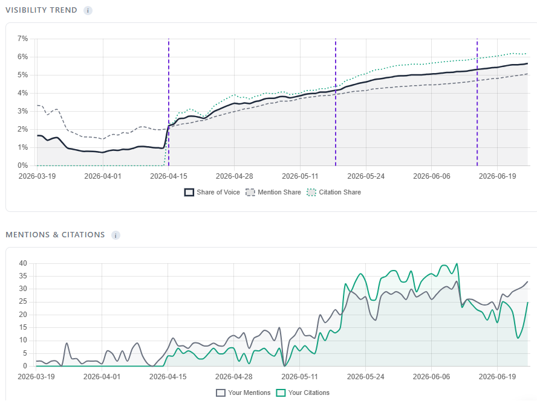Toggle Share of Voice legend swatch
This screenshot has height=404, width=537.
coord(189,192)
